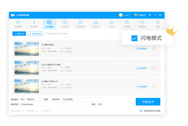Click duration value 00:20:23

69,71
